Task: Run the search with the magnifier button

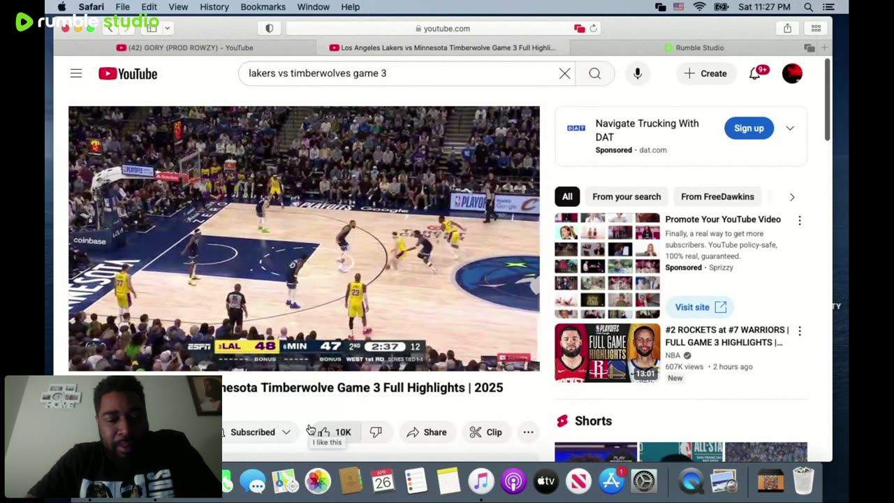Action: click(x=594, y=73)
